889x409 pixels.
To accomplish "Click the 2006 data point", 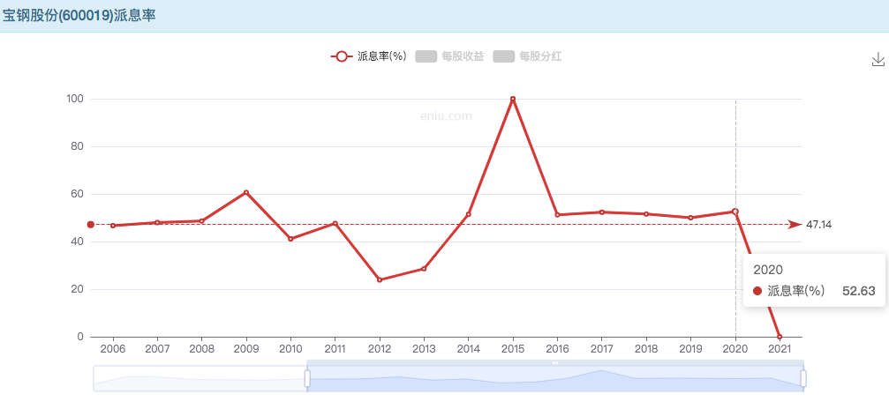I will [113, 226].
